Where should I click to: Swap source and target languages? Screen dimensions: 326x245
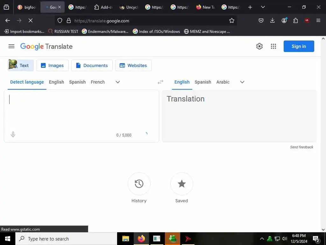[160, 82]
